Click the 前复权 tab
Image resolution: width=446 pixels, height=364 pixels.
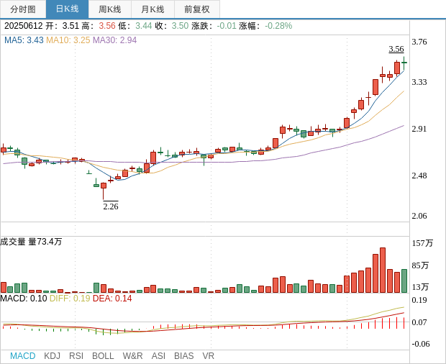[197, 9]
